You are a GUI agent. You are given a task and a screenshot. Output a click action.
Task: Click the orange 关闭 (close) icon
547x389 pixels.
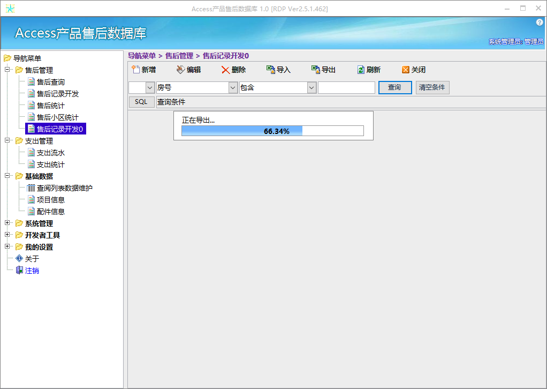tap(405, 70)
